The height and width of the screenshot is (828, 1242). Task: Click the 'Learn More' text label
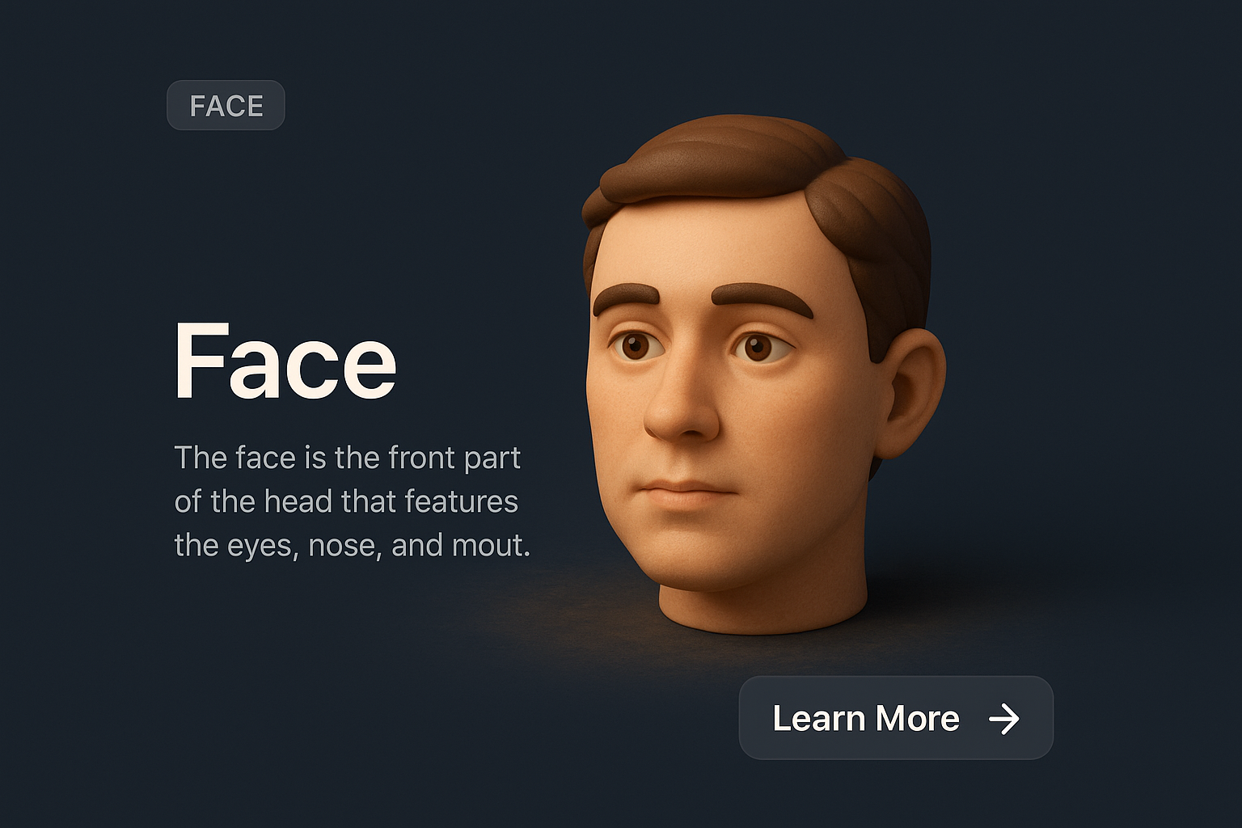tap(865, 718)
